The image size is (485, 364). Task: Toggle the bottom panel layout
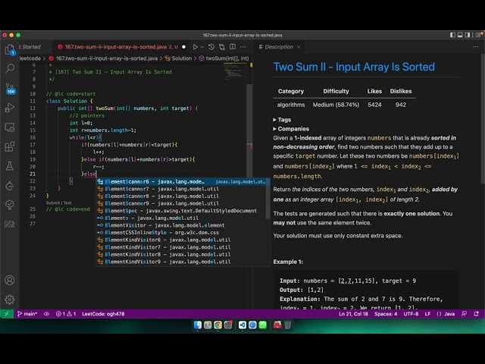click(460, 35)
